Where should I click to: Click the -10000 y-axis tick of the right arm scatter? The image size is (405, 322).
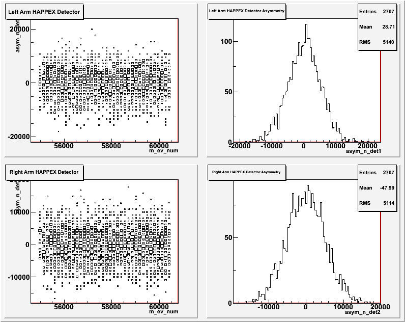coord(19,277)
